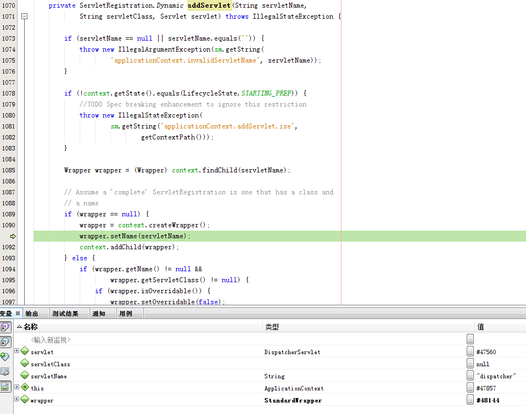Viewport: 526px width, 414px height.
Task: Click isOverridable in line 1096
Action: 166,291
